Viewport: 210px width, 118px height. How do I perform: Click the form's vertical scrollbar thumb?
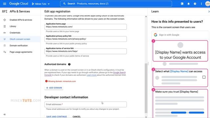point(146,88)
